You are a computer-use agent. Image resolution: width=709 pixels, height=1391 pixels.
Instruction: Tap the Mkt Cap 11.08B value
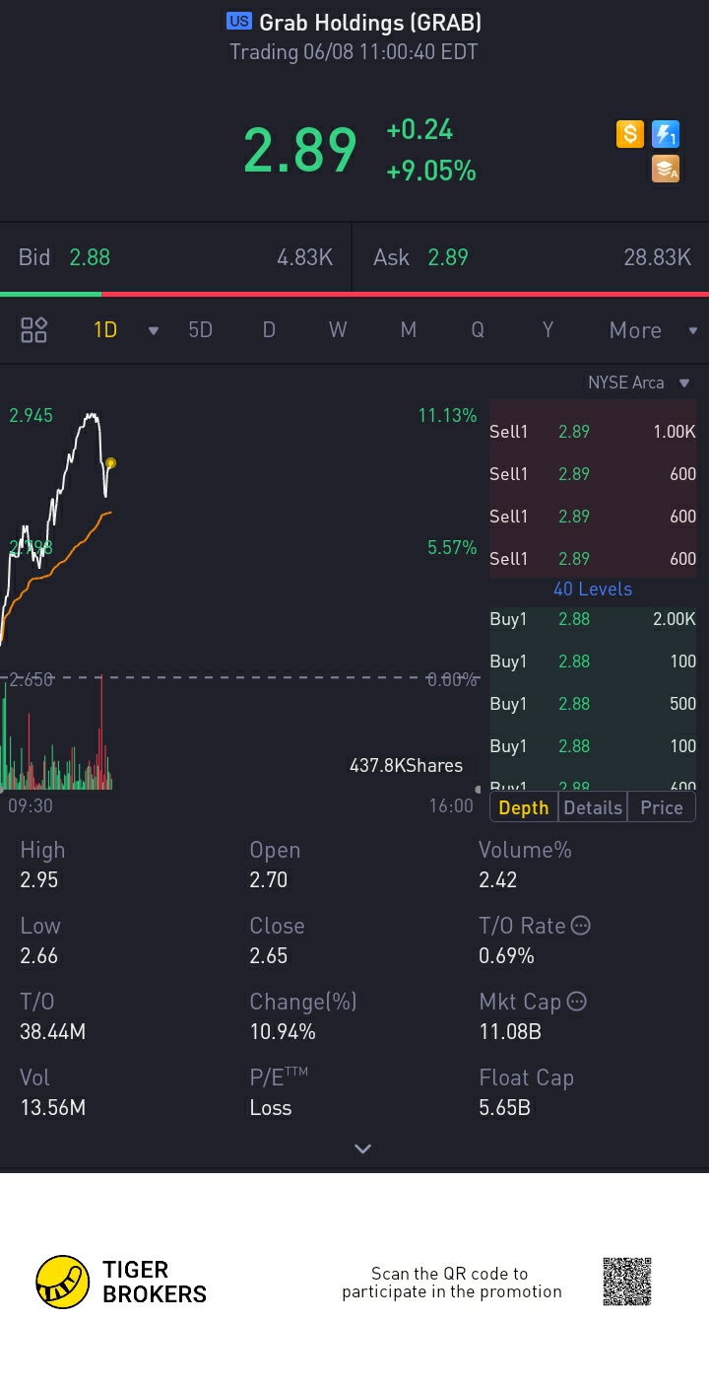tap(510, 1031)
